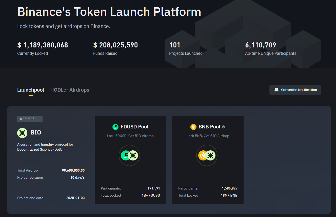Switch to HODLer Airdrops tab
Image resolution: width=336 pixels, height=217 pixels.
(x=70, y=90)
